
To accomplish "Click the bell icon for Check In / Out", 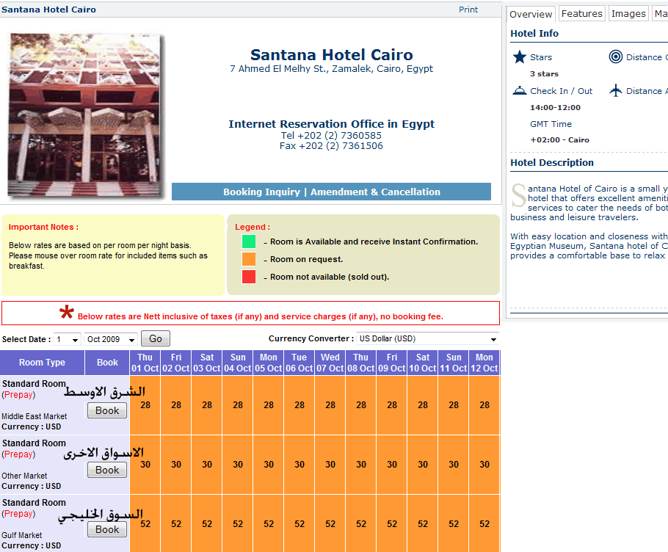I will click(520, 91).
